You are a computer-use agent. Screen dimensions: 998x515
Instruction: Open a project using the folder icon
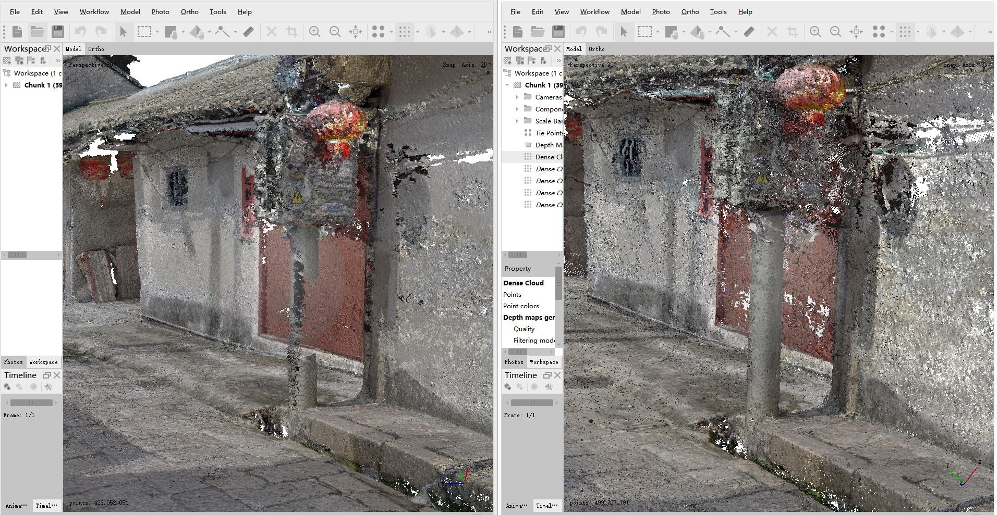point(37,31)
